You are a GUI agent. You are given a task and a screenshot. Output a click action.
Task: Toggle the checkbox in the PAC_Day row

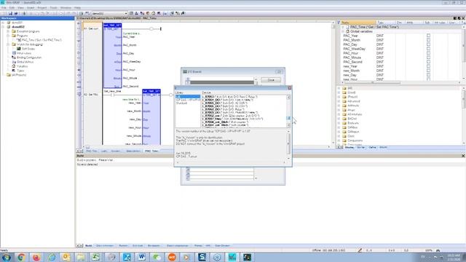point(428,44)
